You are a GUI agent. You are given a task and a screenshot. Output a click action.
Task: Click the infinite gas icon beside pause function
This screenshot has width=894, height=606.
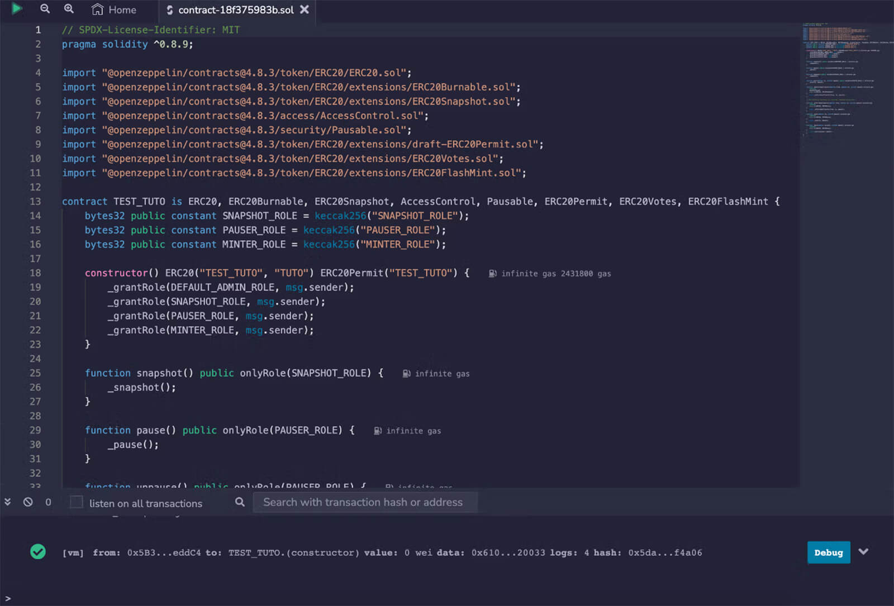378,431
